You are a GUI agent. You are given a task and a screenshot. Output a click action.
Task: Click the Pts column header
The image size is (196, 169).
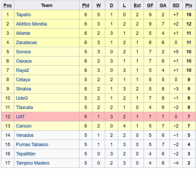click(189, 5)
